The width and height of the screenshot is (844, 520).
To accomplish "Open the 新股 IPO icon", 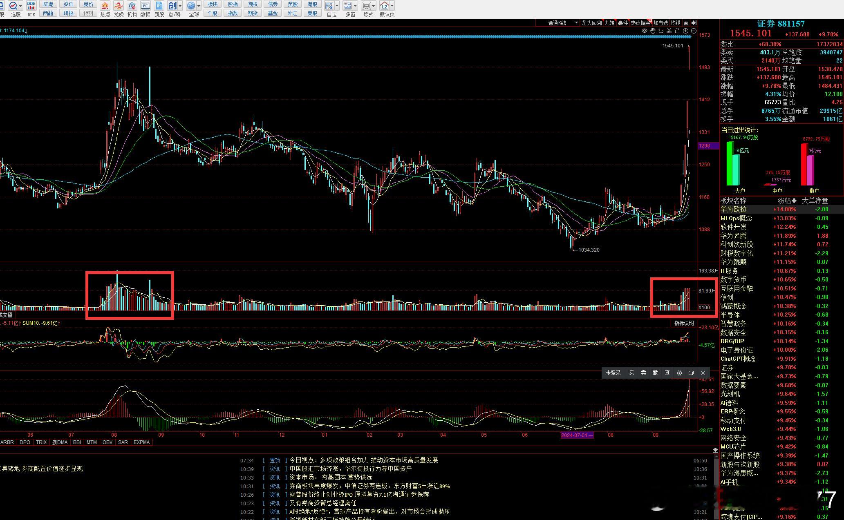I will [159, 6].
